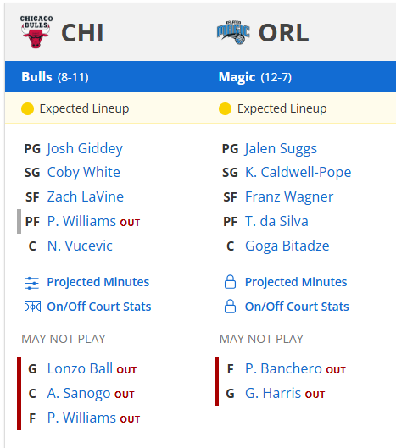Click the yellow Expected Lineup dot for Magic
Image resolution: width=396 pixels, height=448 pixels.
click(225, 109)
